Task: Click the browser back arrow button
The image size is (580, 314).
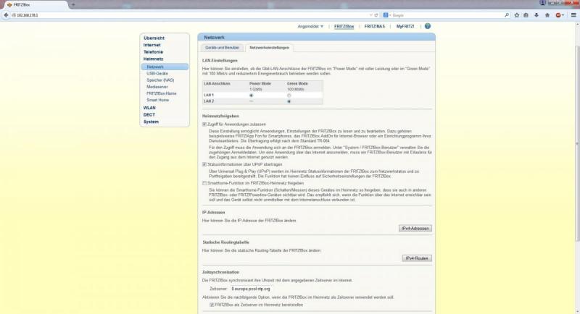Action: (x=5, y=14)
